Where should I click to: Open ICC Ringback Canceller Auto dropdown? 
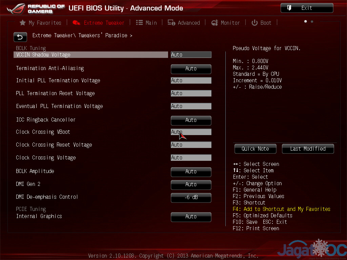[191, 120]
